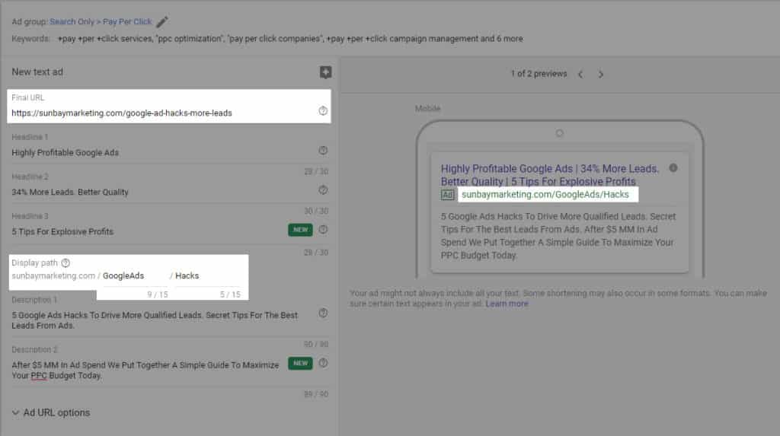Click the Headline 3 text field

(x=149, y=231)
